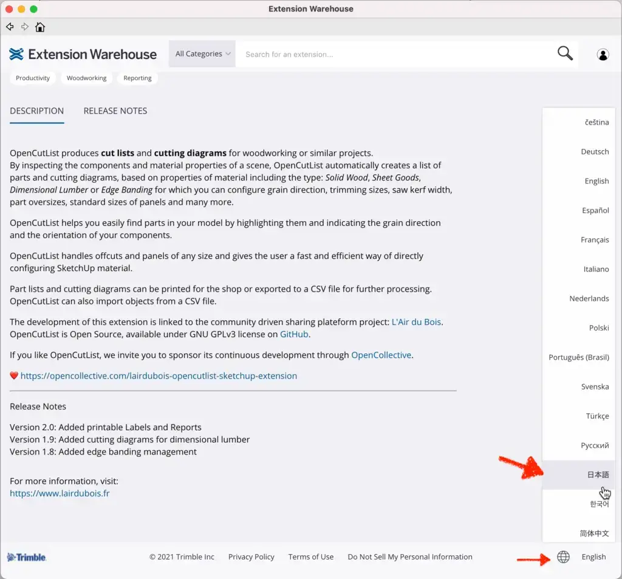
Task: Choose English in the language list
Action: (x=579, y=181)
